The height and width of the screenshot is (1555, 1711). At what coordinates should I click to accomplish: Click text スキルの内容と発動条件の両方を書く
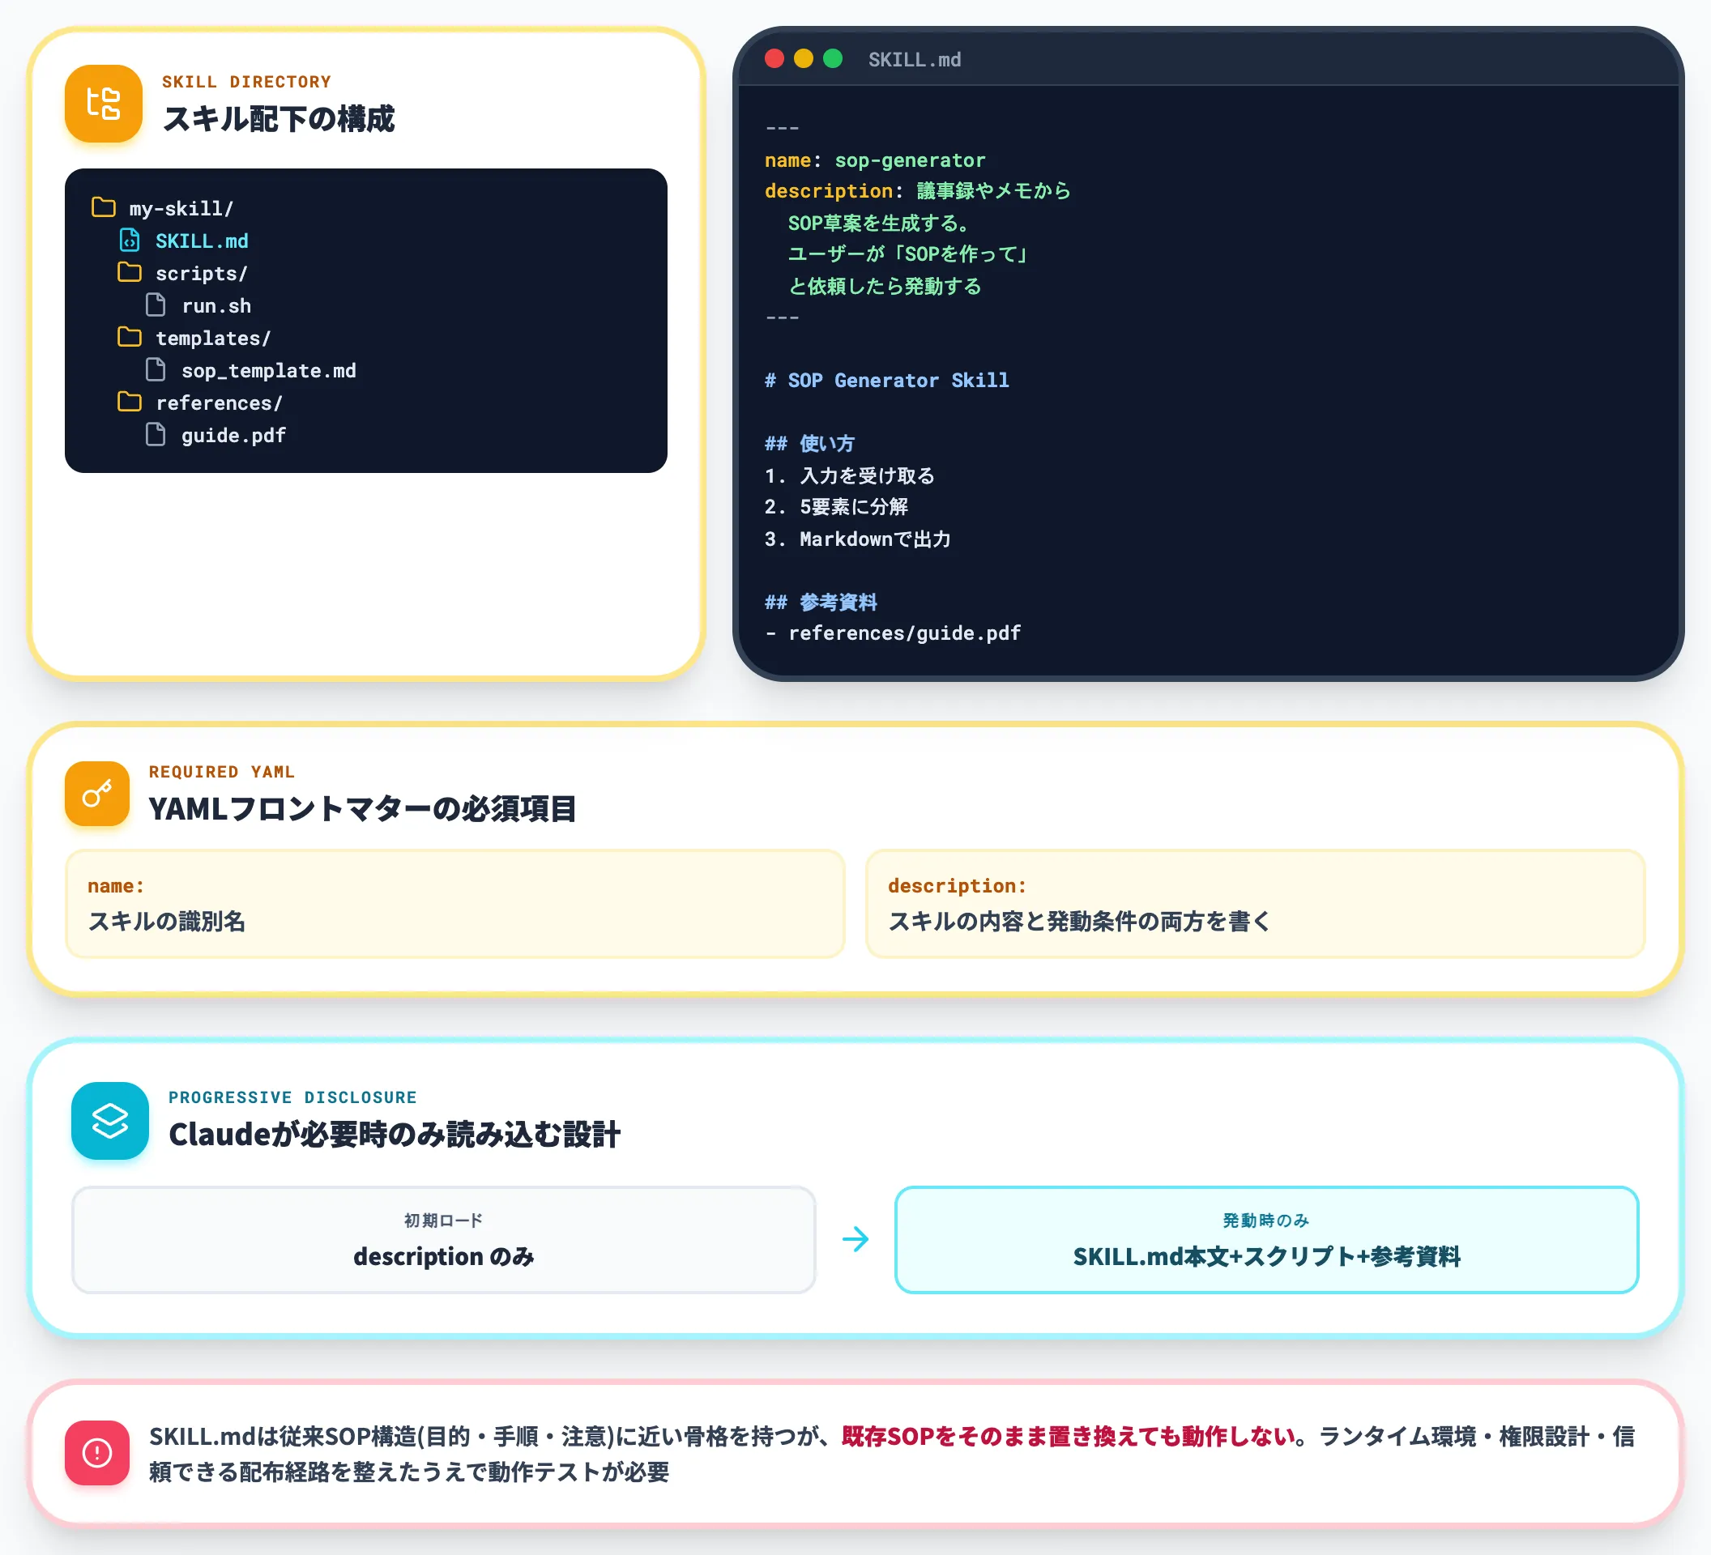click(1079, 920)
